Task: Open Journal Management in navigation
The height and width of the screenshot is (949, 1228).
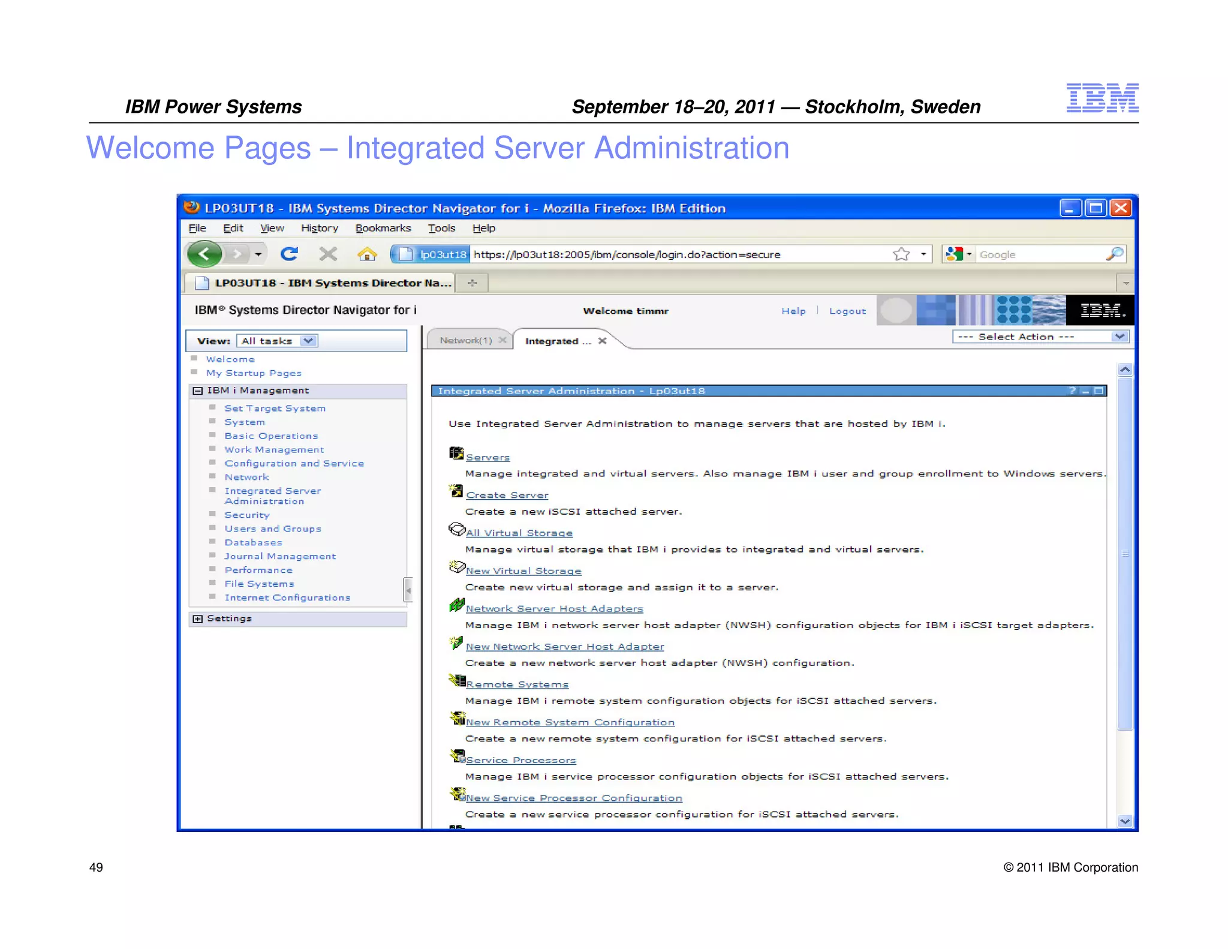Action: pyautogui.click(x=280, y=557)
